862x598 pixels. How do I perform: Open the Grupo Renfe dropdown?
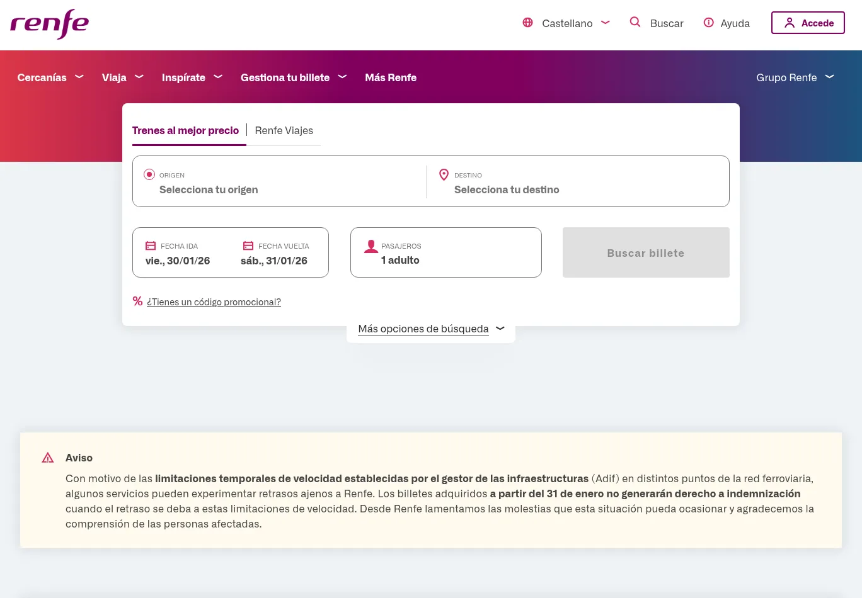tap(794, 77)
